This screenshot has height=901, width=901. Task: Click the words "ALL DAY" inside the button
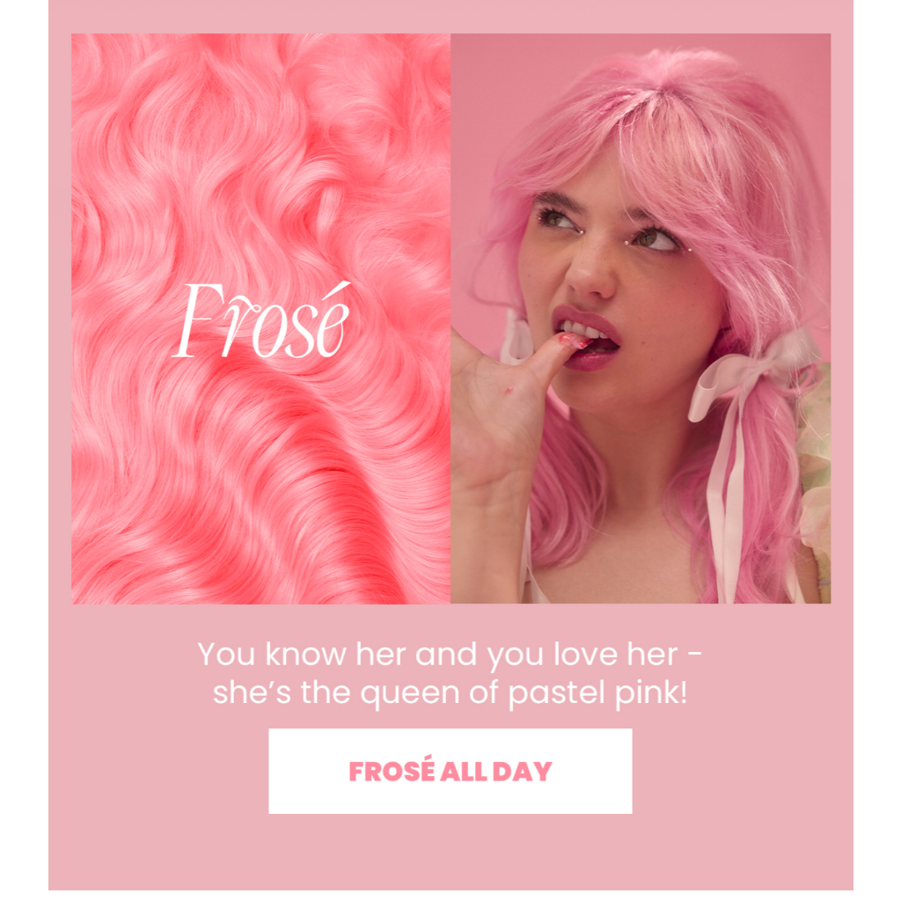click(x=496, y=772)
